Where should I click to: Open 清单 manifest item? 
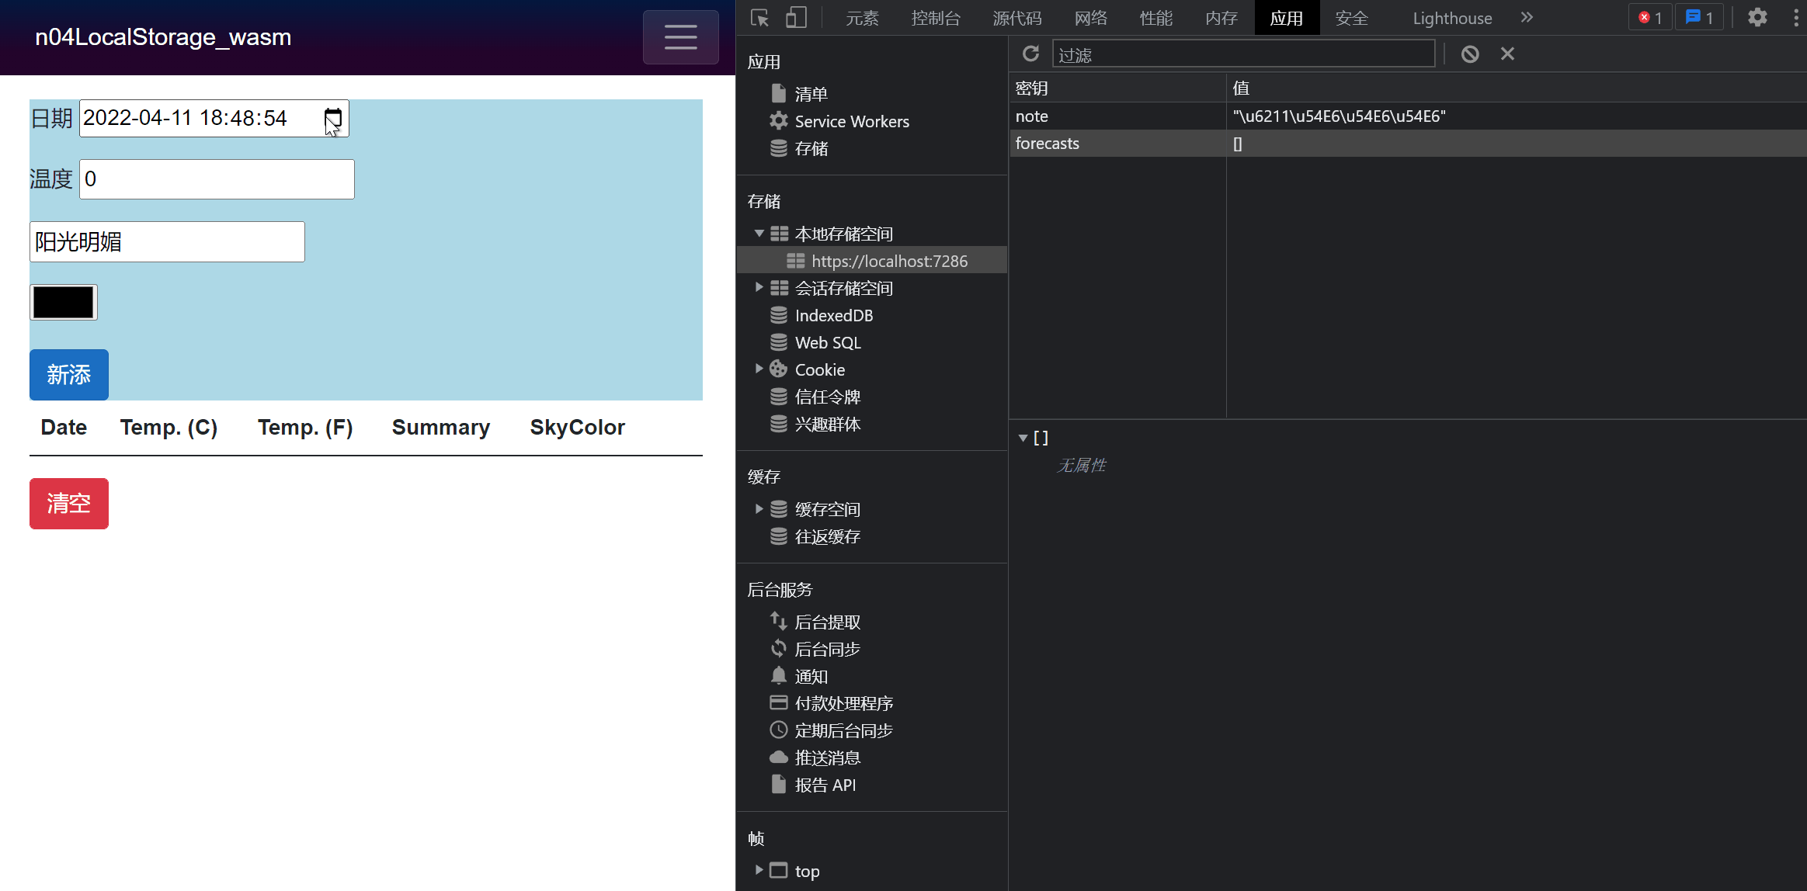tap(811, 94)
